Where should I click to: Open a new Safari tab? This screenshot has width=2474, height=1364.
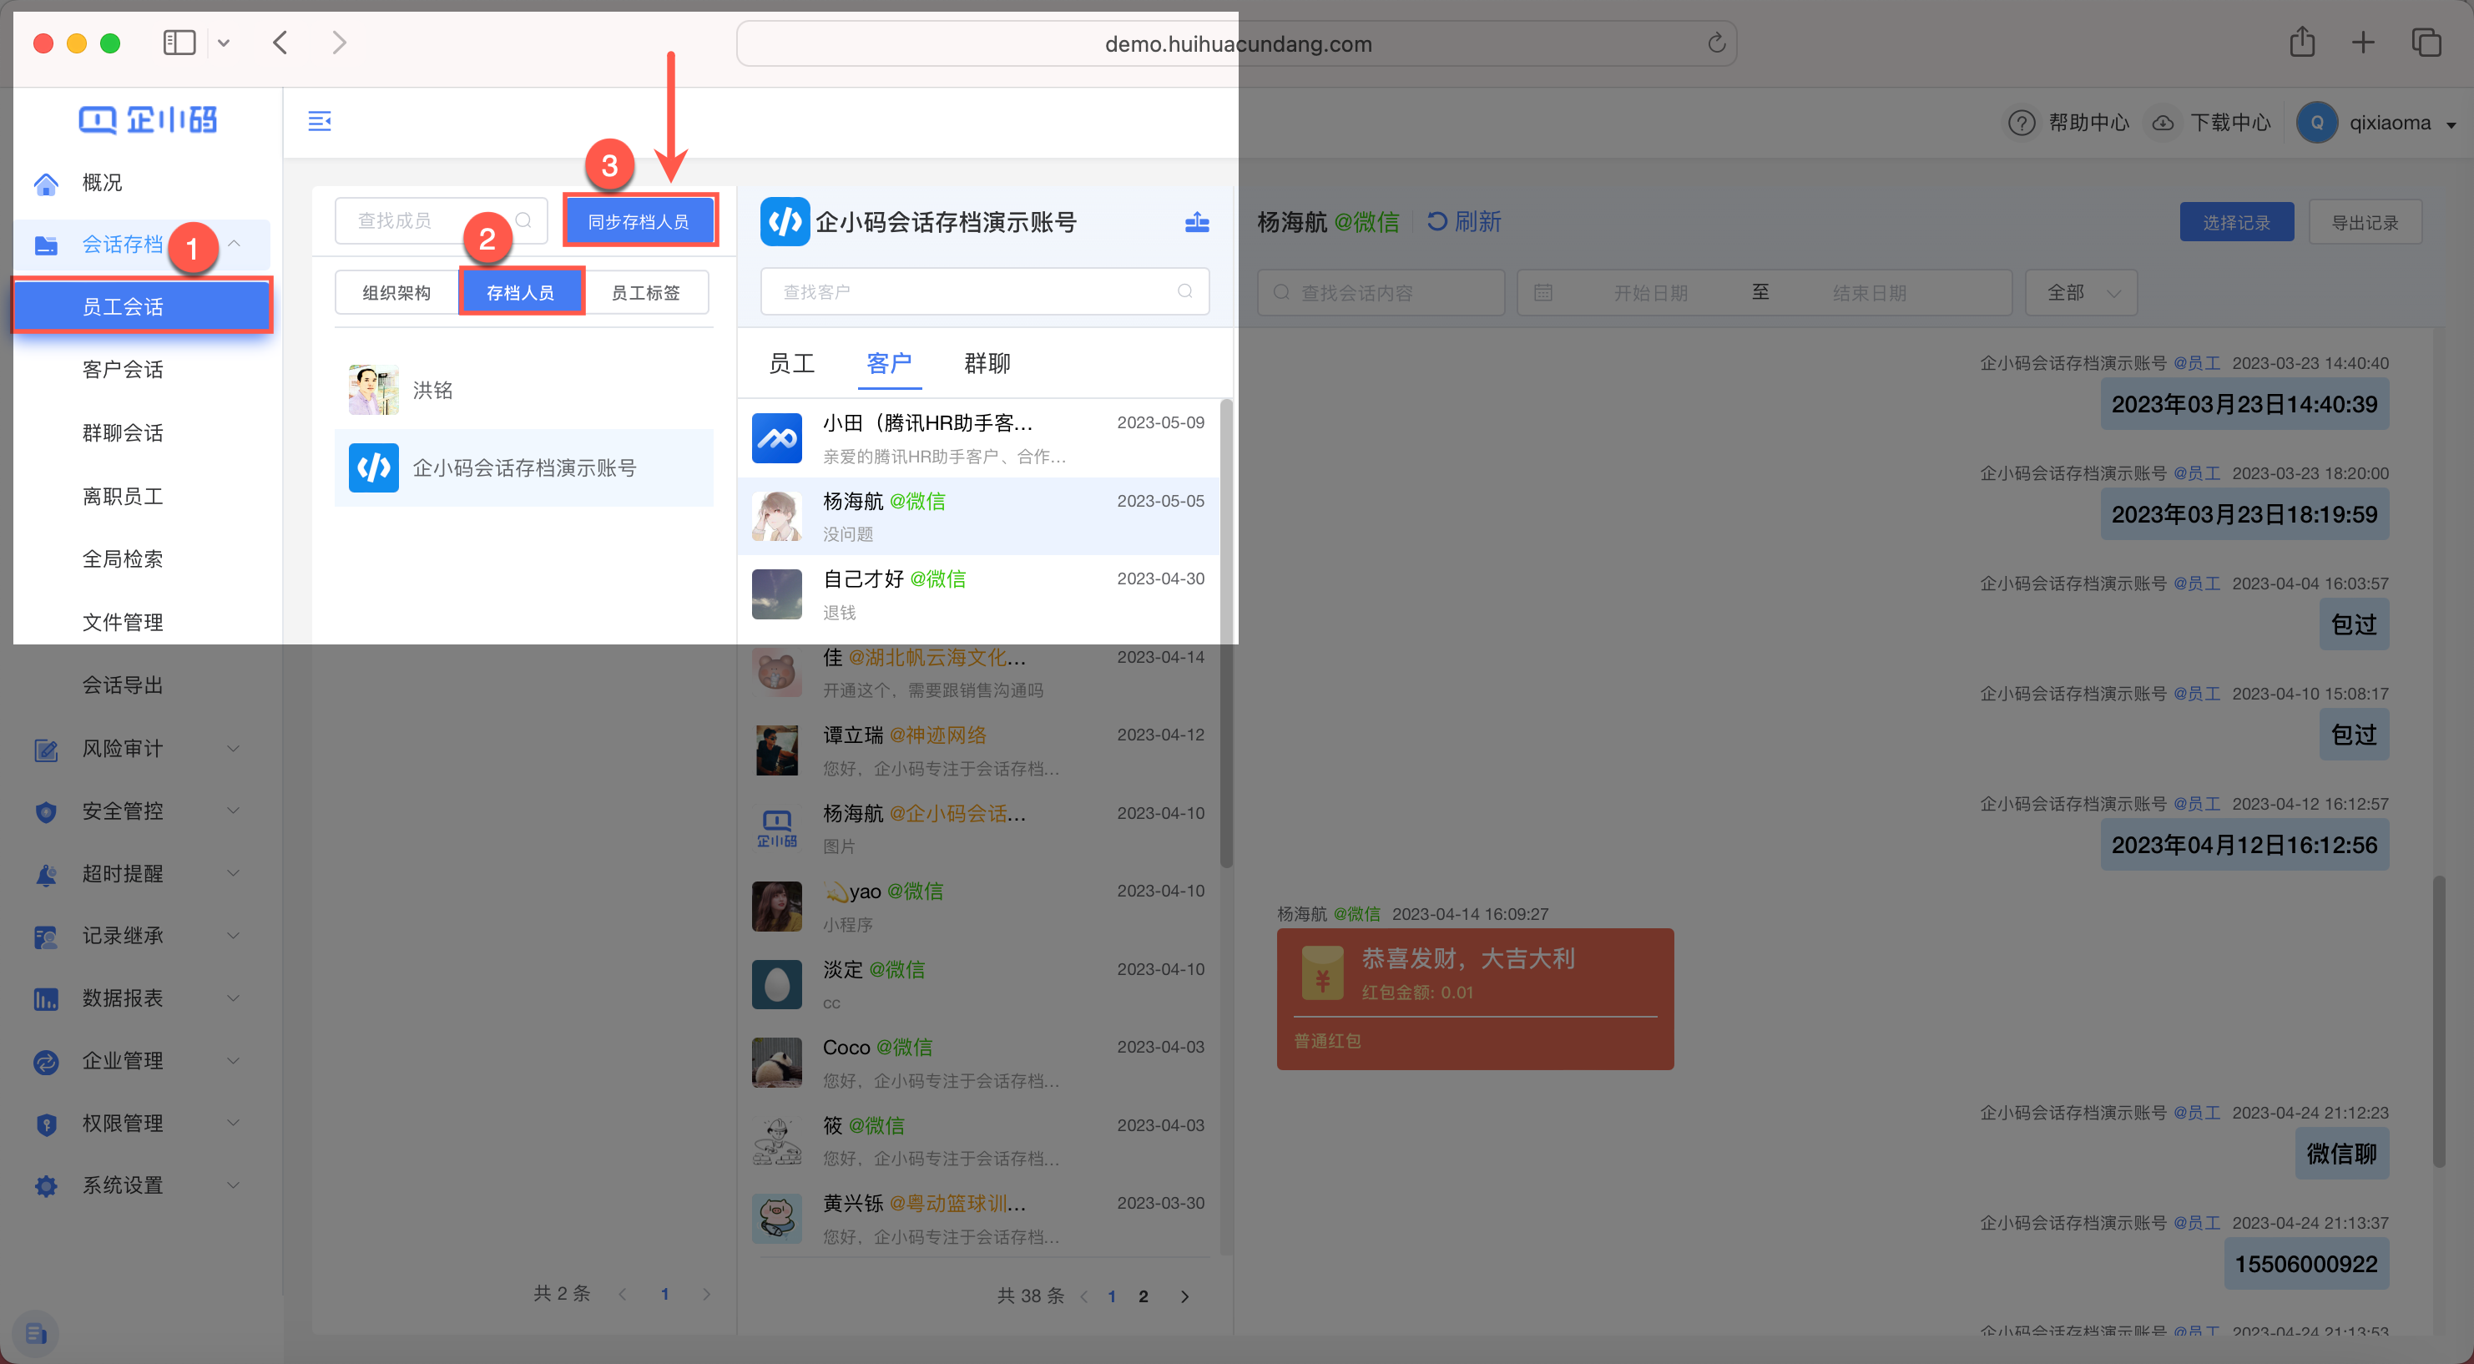(2363, 43)
